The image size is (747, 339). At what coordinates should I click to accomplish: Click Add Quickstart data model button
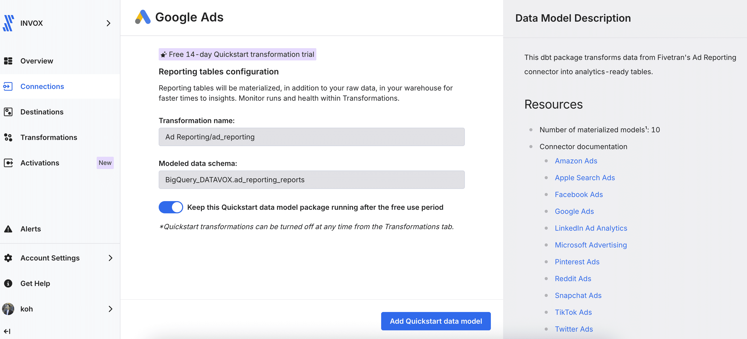click(436, 321)
